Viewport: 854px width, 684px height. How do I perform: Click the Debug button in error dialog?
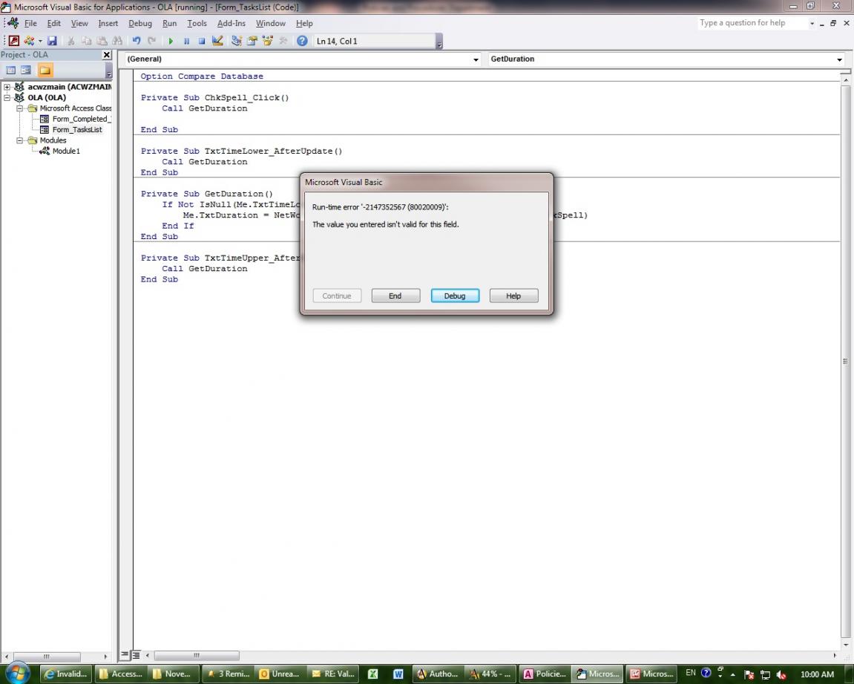455,296
